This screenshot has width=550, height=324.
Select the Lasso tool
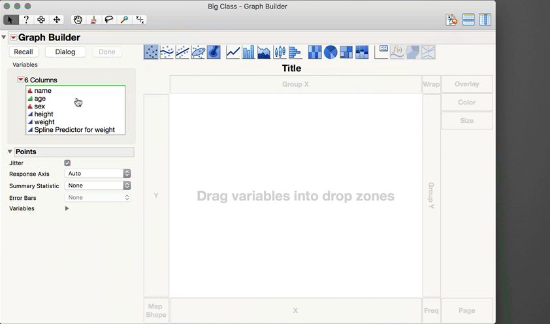click(x=108, y=20)
